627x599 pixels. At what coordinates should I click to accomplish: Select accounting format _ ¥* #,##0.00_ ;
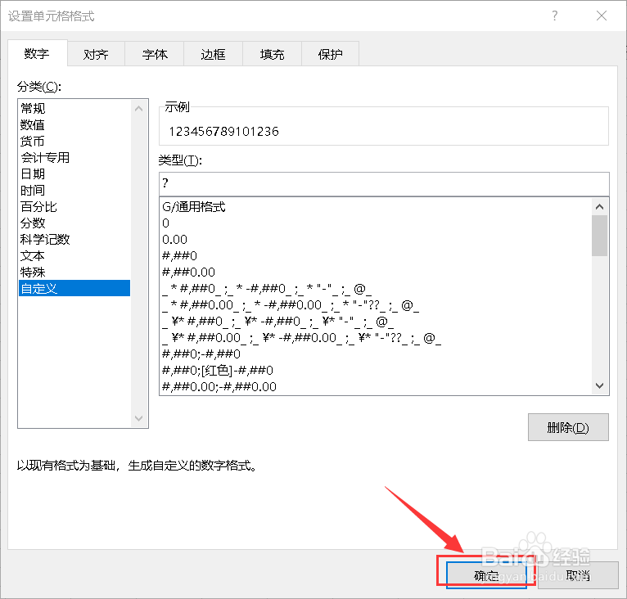(375, 338)
